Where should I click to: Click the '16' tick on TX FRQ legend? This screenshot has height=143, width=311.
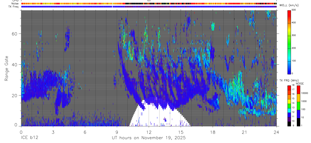293,94
